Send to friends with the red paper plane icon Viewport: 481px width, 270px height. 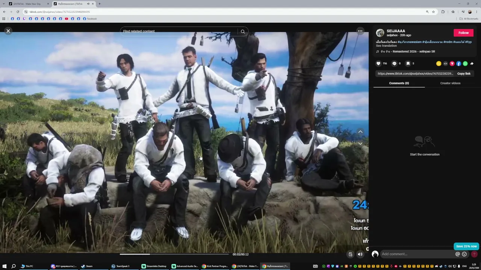[x=452, y=64]
